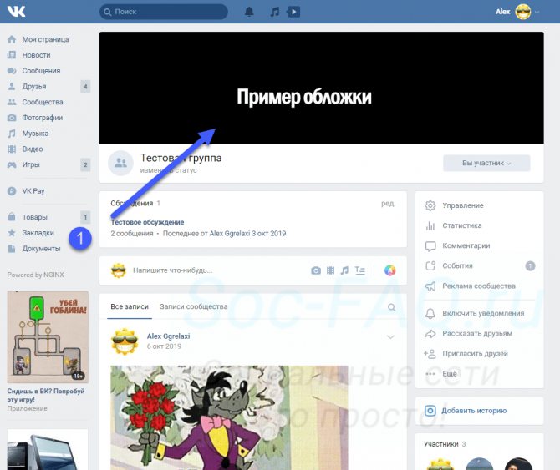Open the notifications bell
This screenshot has height=470, width=560.
249,12
